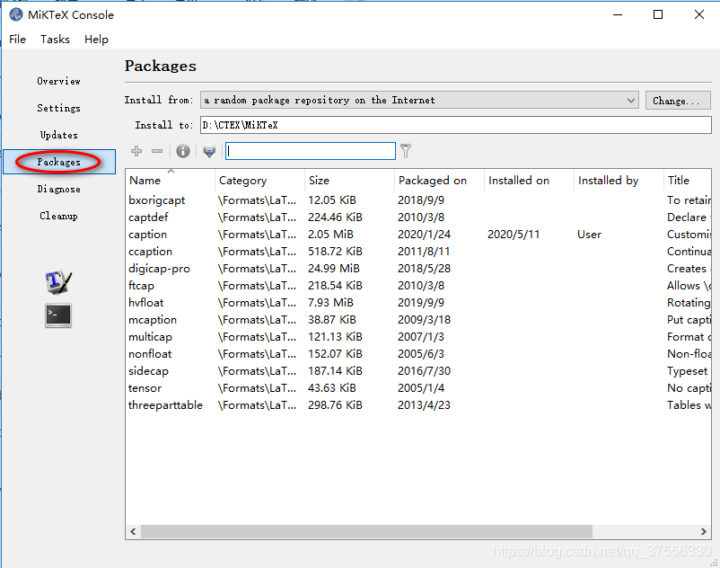Select the sidecap package row
This screenshot has height=568, width=720.
click(x=418, y=371)
